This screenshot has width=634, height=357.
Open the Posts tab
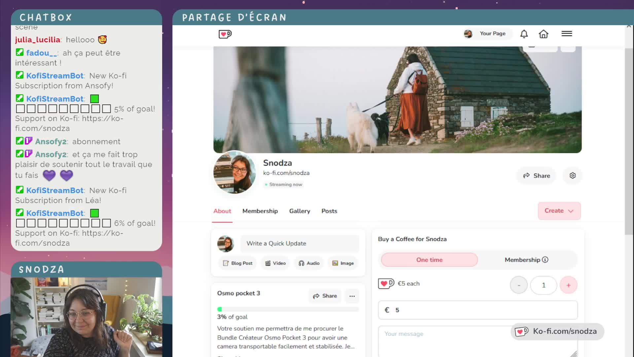point(329,211)
